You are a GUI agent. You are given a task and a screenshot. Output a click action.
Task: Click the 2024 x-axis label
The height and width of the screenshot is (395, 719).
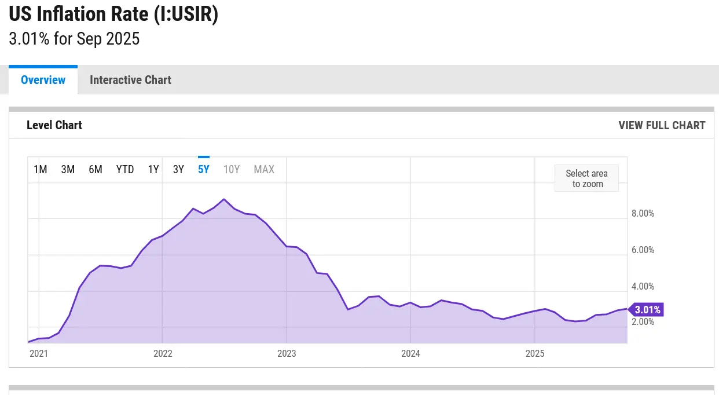tap(410, 353)
